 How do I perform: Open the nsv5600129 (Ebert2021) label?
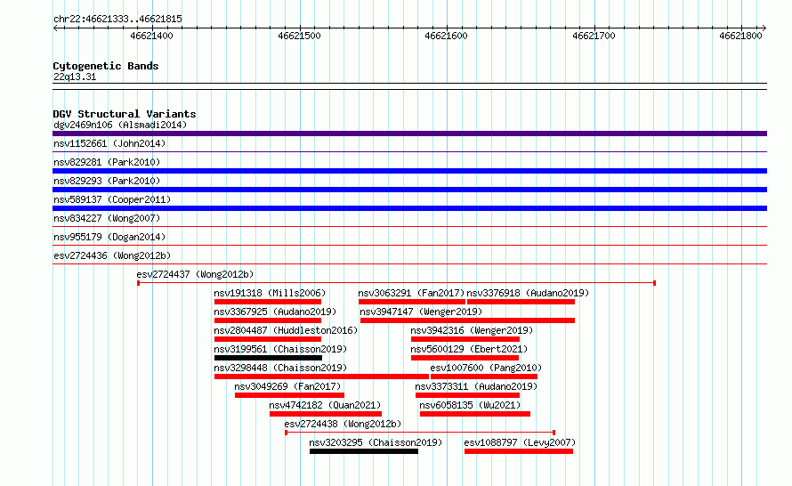point(469,349)
